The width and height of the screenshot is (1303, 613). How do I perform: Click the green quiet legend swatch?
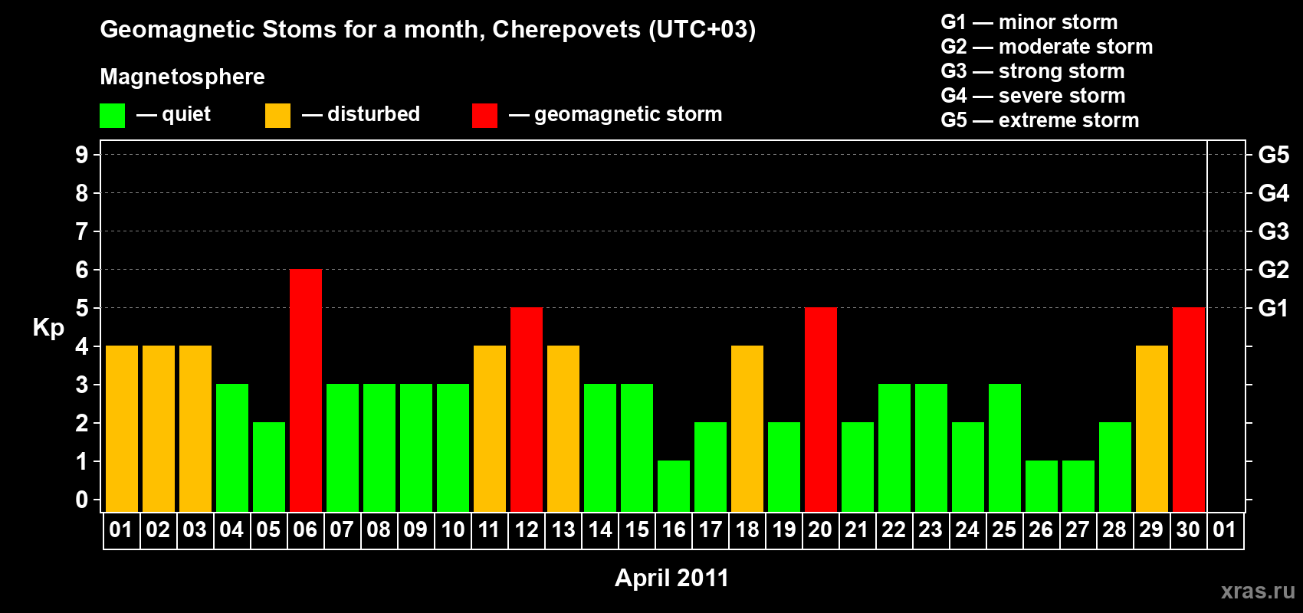[x=112, y=116]
